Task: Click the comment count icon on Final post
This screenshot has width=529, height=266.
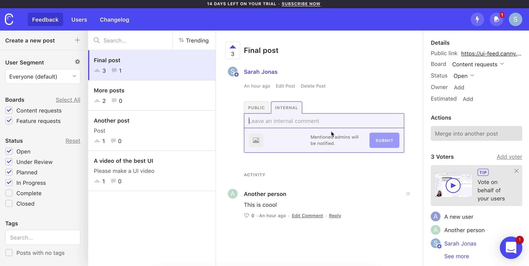Action: pyautogui.click(x=114, y=71)
